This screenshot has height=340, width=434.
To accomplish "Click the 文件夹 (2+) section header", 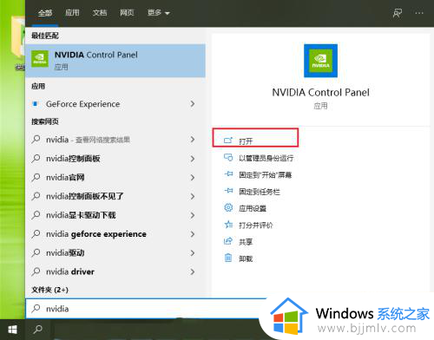I will pos(49,290).
